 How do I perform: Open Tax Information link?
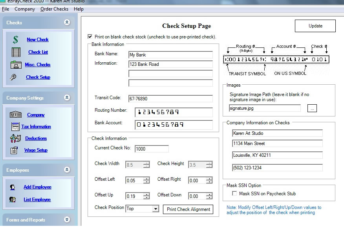(x=36, y=127)
